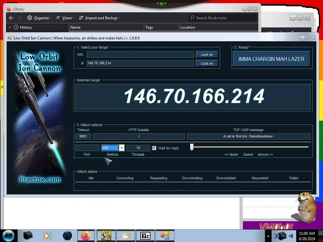Click the Requested status column
Viewport: 323px width, 242px height.
tap(260, 178)
